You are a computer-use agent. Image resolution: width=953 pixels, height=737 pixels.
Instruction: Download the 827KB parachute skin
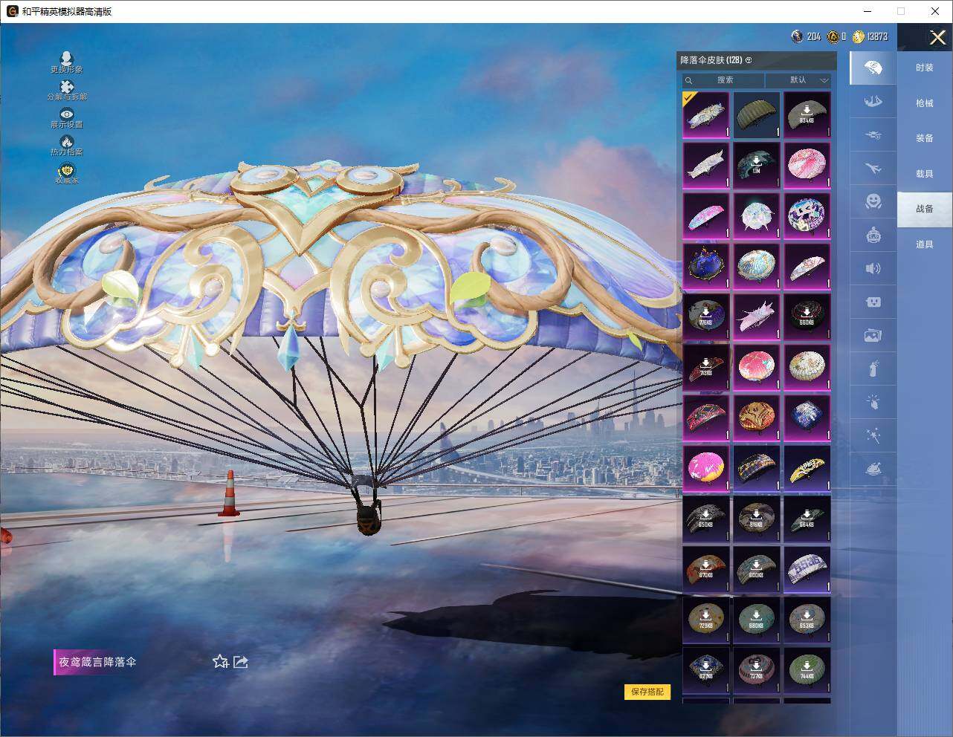705,670
